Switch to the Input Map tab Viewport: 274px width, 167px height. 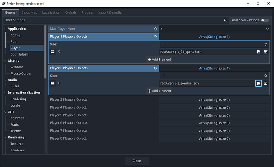coord(30,12)
